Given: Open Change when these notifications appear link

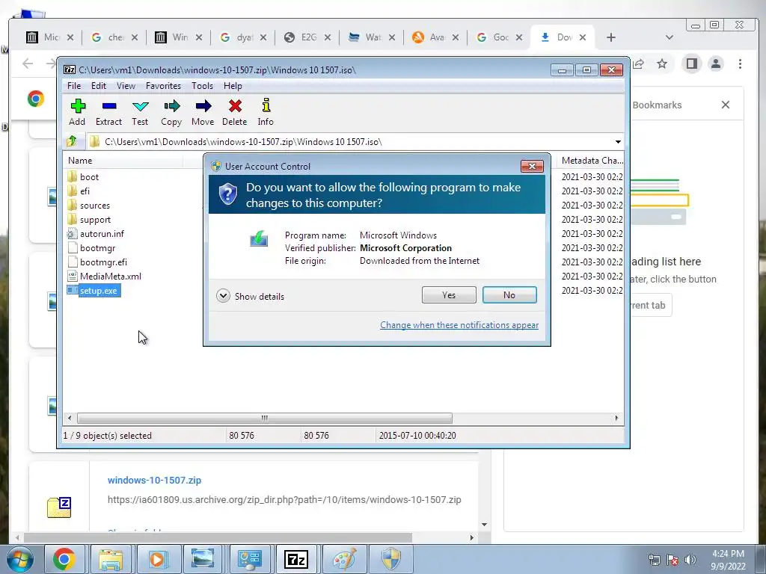Looking at the screenshot, I should pyautogui.click(x=459, y=325).
